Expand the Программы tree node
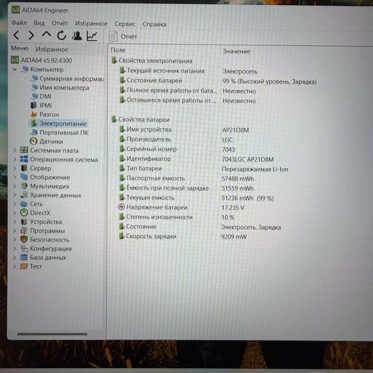This screenshot has width=373, height=373. [x=15, y=231]
